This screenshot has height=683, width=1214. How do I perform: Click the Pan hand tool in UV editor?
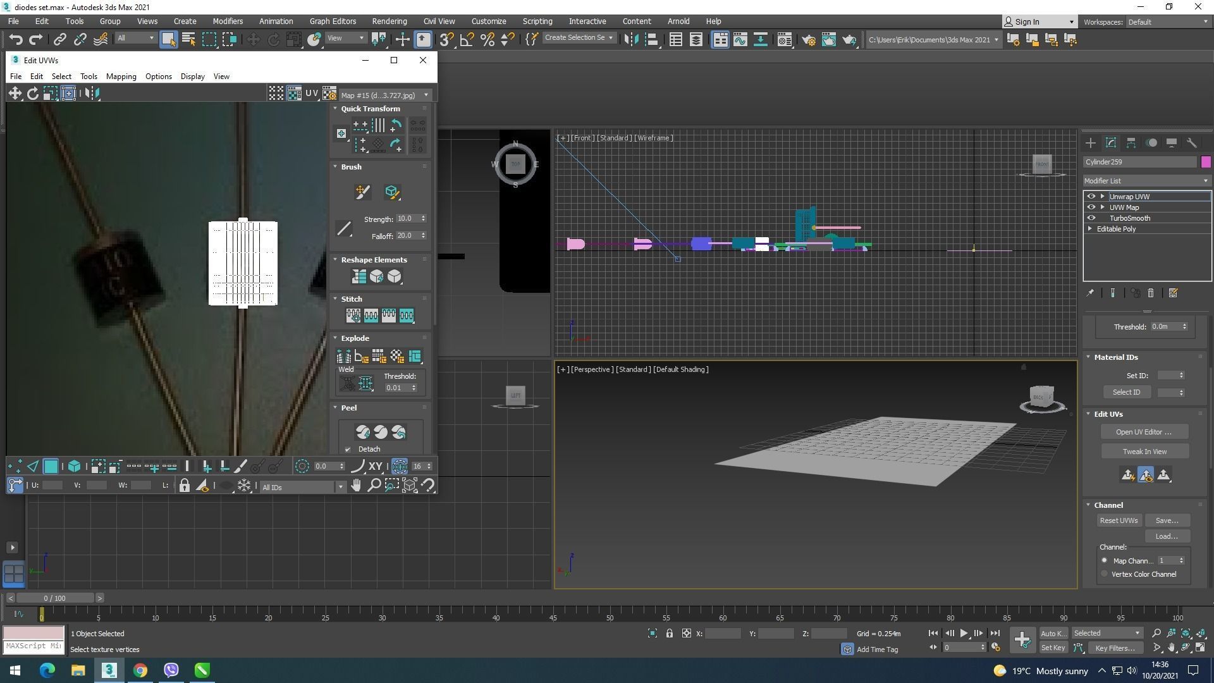[x=356, y=486]
